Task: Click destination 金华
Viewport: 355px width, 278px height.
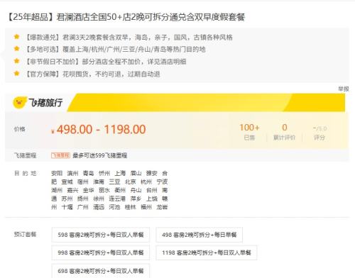Action: (89, 190)
